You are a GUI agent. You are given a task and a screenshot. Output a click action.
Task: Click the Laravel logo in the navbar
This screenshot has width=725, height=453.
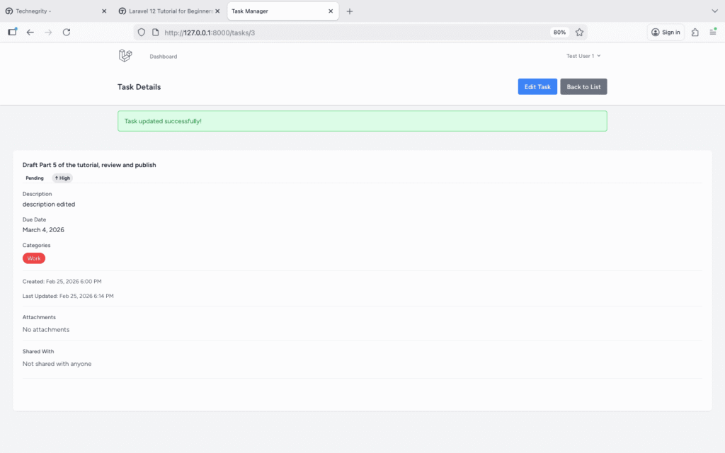[x=125, y=56]
